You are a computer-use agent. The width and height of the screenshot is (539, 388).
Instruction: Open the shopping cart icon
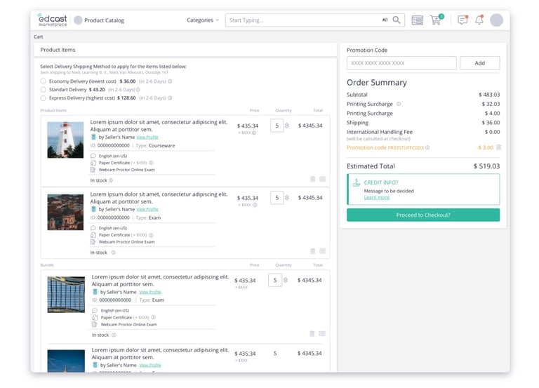(x=437, y=20)
